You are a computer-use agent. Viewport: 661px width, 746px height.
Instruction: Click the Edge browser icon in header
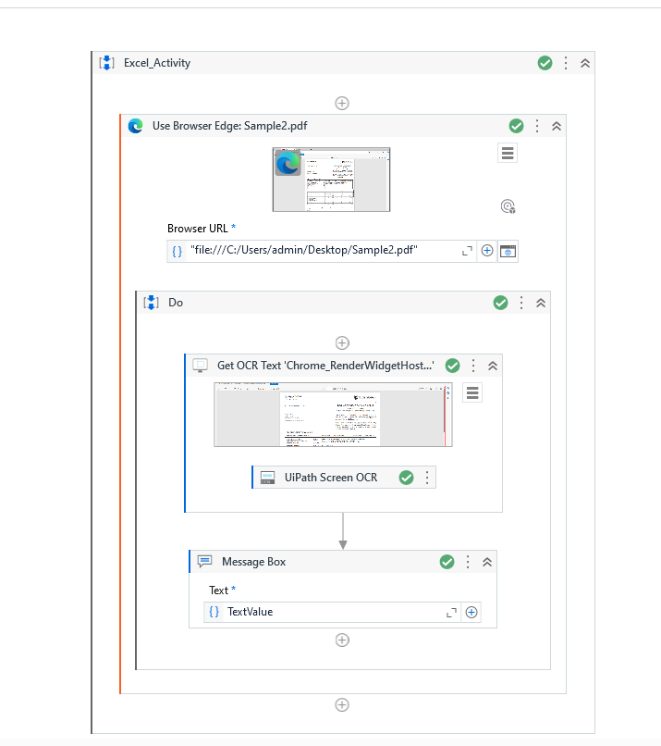[135, 126]
